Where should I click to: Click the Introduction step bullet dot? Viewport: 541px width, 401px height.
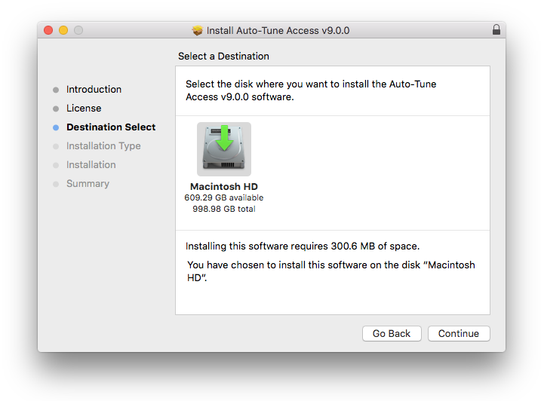[56, 90]
